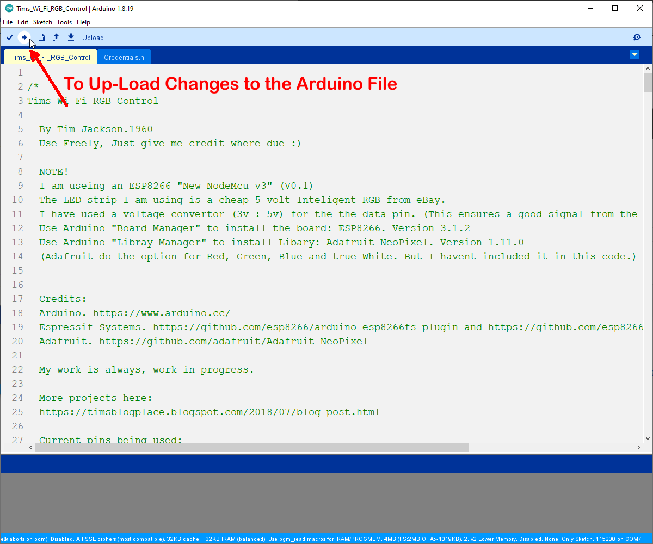Click the line about Adafruit true White option
This screenshot has height=544, width=653.
pos(338,257)
